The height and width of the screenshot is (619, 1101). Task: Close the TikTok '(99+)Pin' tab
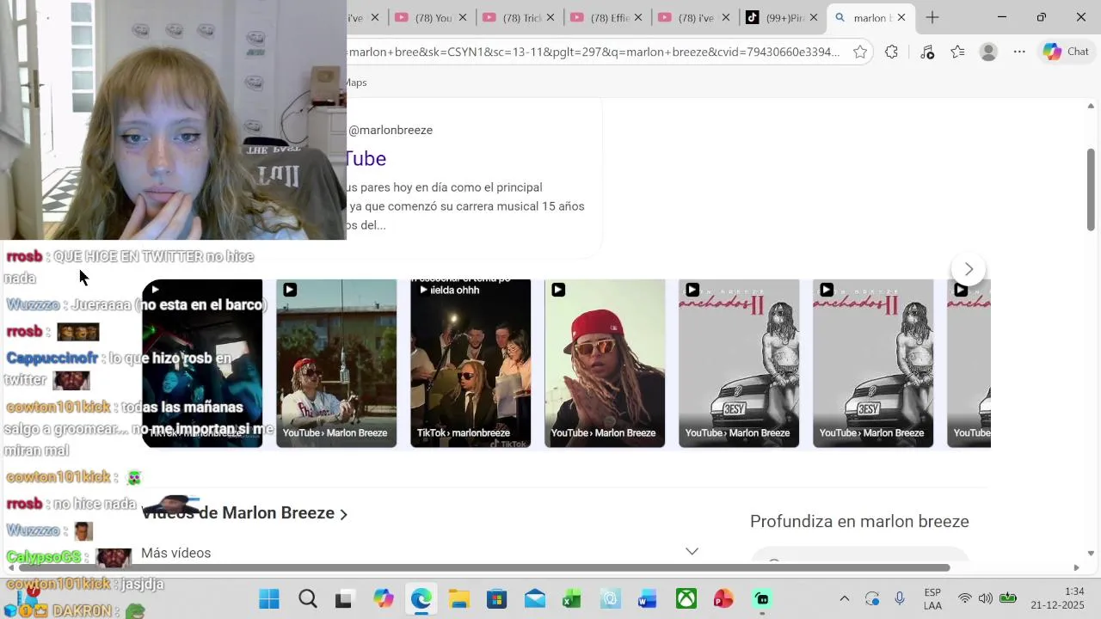click(814, 17)
